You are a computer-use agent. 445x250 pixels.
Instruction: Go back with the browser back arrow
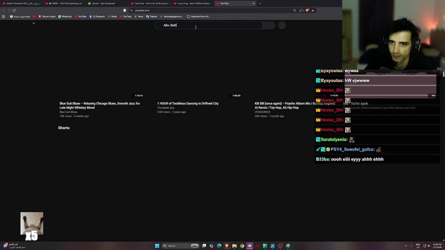[4, 10]
